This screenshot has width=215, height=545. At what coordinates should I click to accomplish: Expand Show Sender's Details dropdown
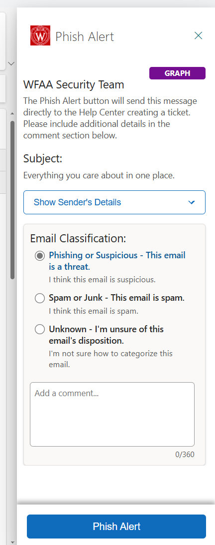point(114,202)
